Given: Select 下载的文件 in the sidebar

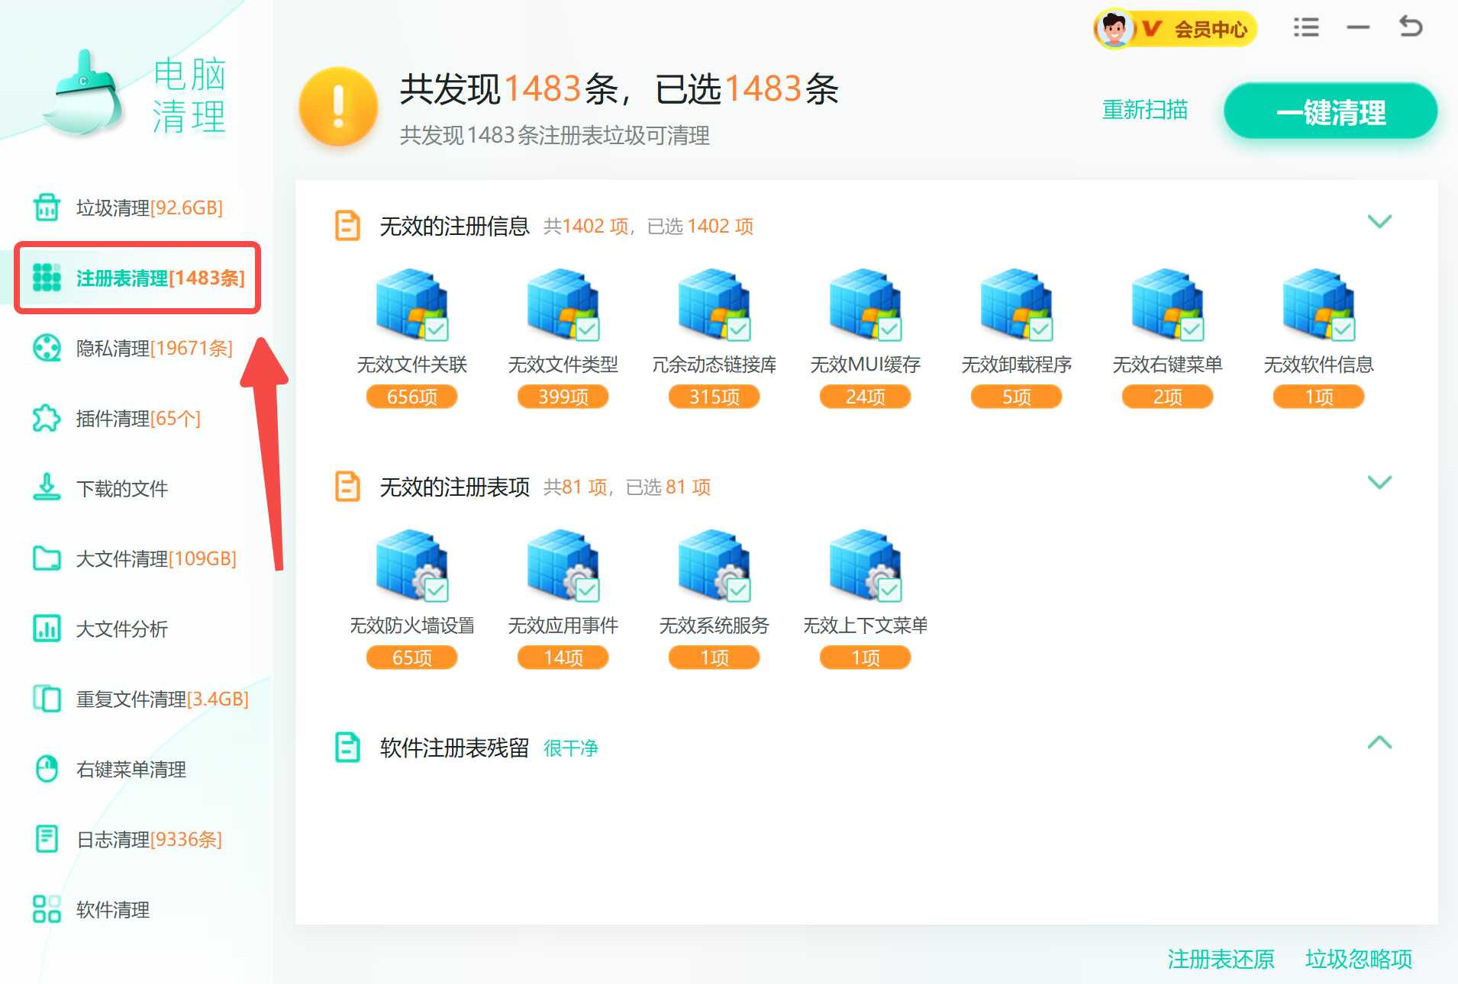Looking at the screenshot, I should point(121,489).
